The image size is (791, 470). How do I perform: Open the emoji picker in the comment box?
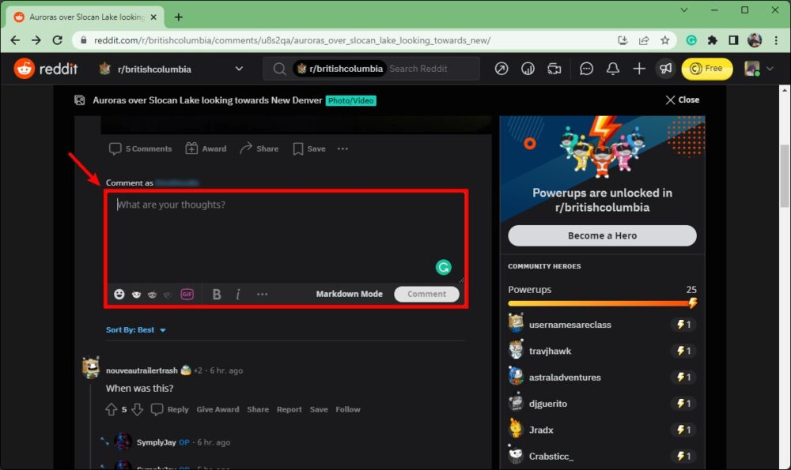(119, 294)
